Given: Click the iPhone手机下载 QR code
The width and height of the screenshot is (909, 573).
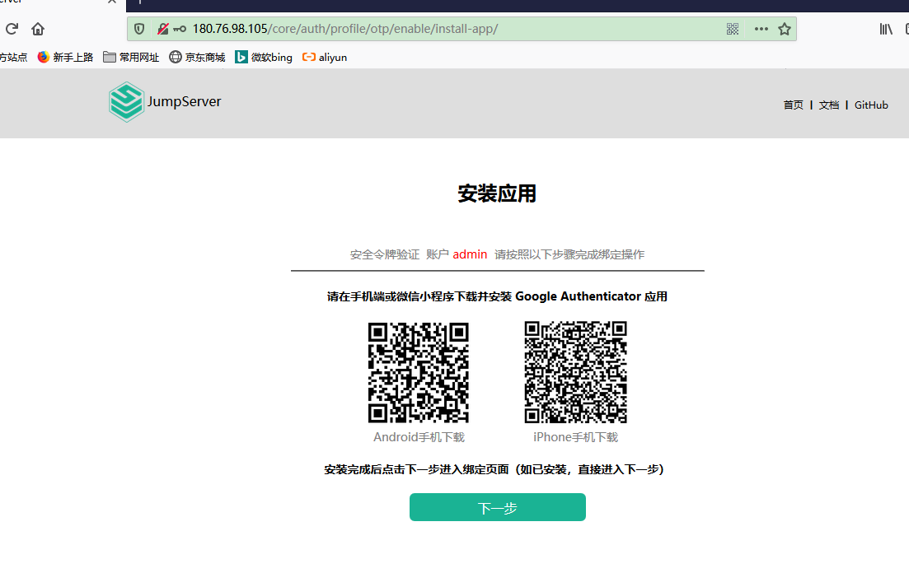Looking at the screenshot, I should 576,372.
